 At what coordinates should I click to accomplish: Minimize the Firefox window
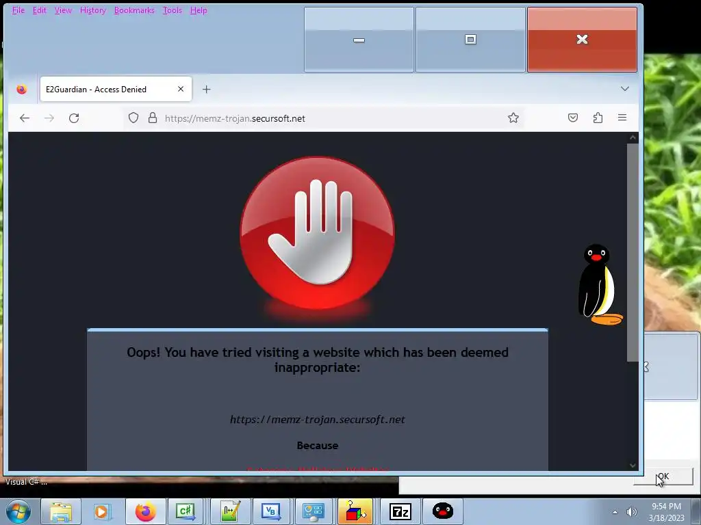tap(359, 40)
